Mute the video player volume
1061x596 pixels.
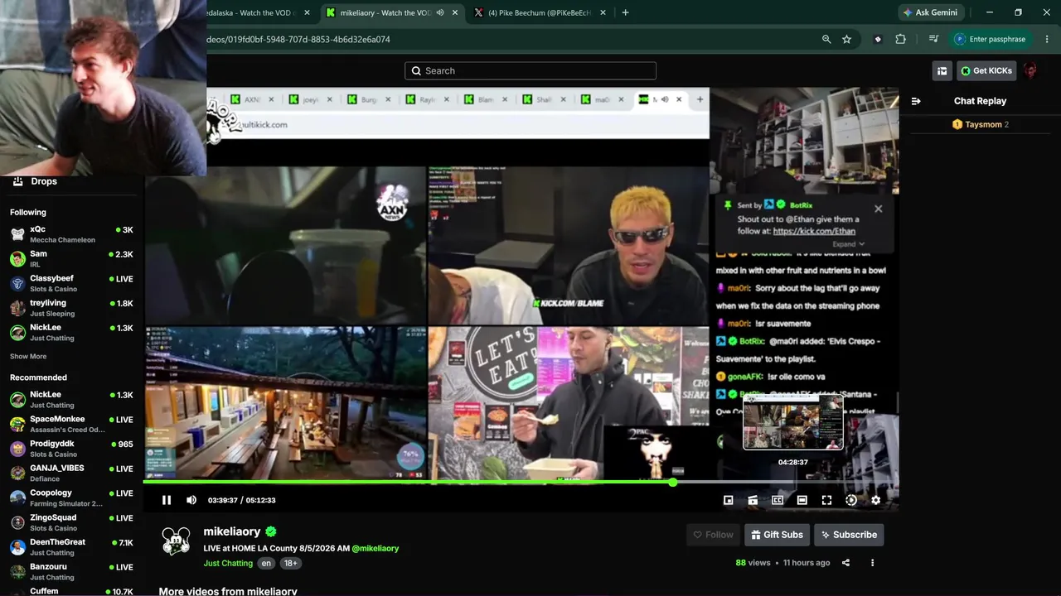(x=191, y=500)
